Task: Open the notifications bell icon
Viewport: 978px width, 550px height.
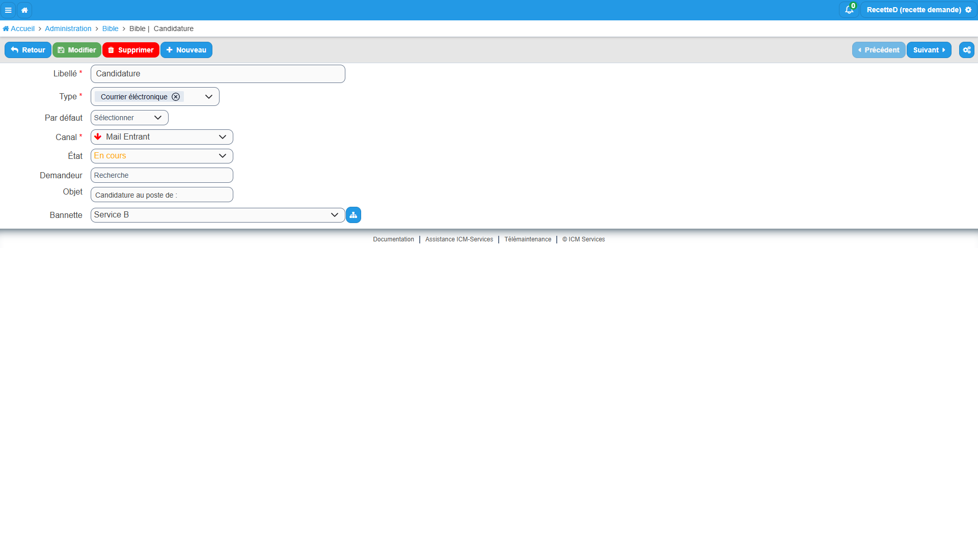Action: 849,10
